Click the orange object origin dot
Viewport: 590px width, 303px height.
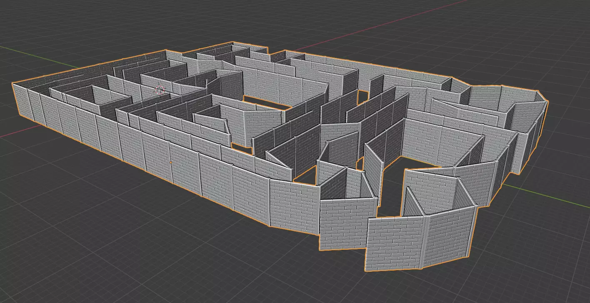[x=171, y=162]
